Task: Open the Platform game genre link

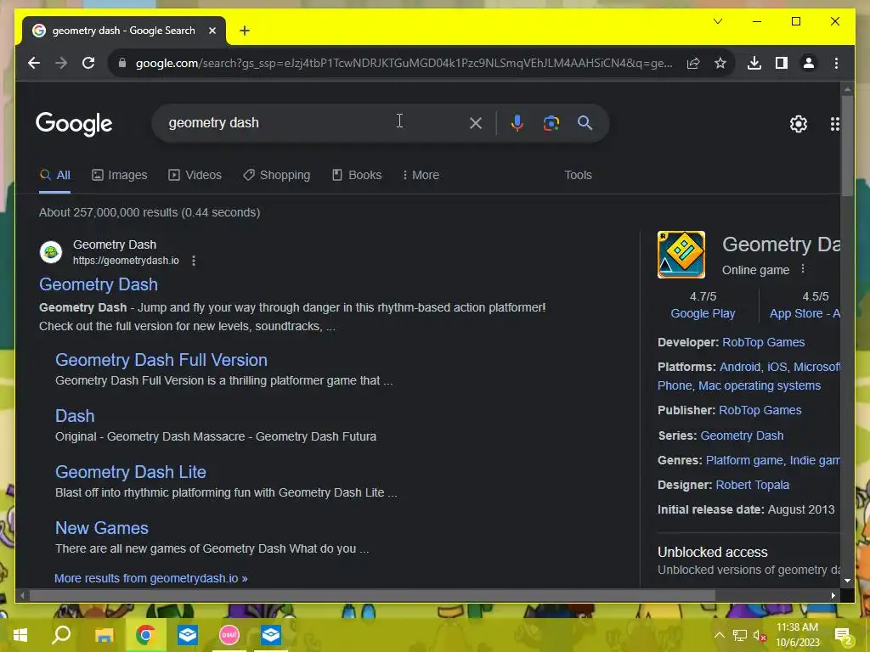Action: [744, 461]
